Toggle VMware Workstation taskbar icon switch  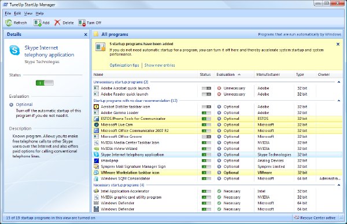206,172
